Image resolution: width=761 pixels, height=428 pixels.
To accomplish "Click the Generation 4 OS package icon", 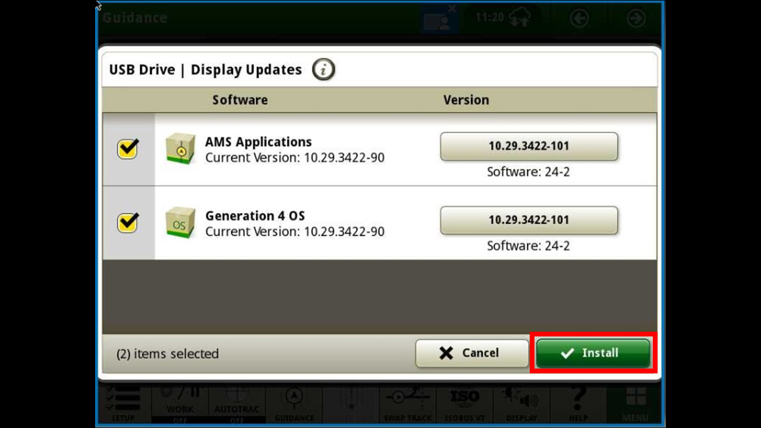I will 180,222.
